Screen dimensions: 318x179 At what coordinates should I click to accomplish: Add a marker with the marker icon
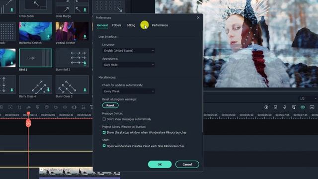tap(275, 107)
